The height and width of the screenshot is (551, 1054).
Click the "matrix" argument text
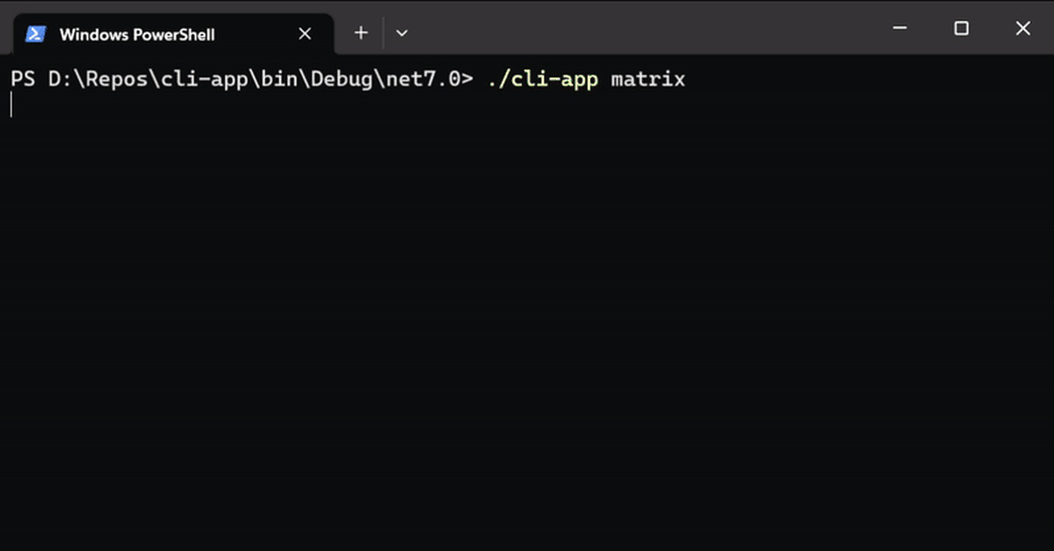(648, 79)
